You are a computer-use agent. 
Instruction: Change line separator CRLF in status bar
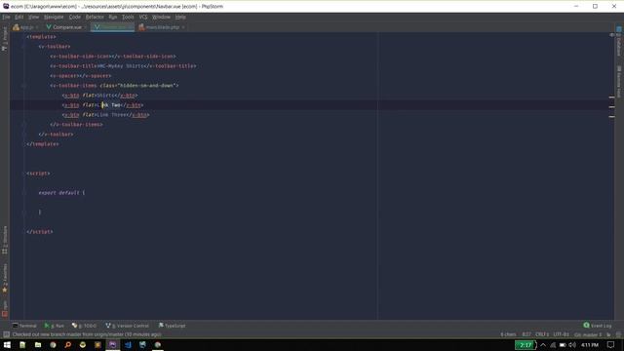click(x=542, y=334)
